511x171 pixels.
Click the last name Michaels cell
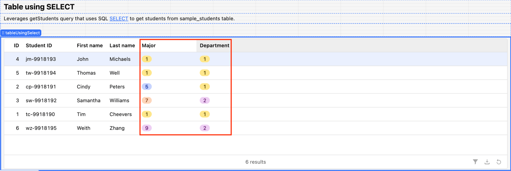click(x=120, y=59)
